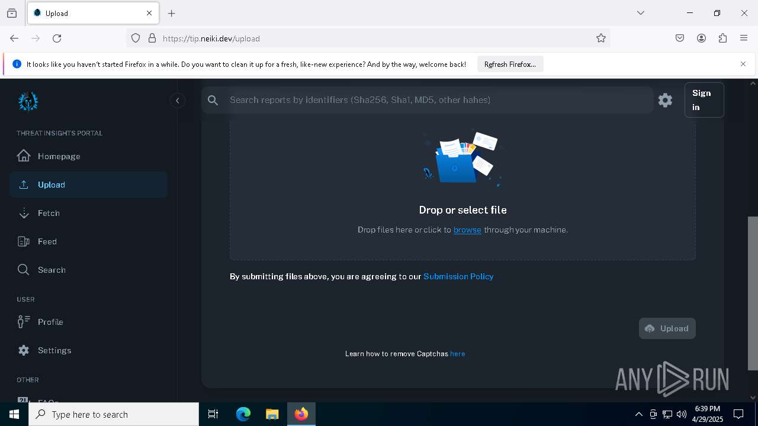Dismiss the Firefox notification bar
Viewport: 758px width, 426px height.
pyautogui.click(x=743, y=64)
